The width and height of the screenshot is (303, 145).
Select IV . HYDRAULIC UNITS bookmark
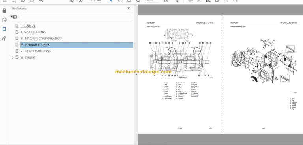coord(77,45)
